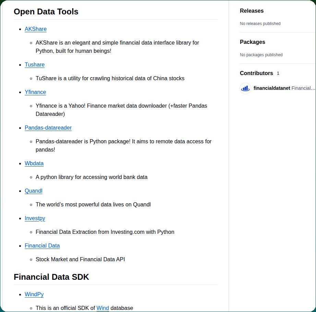The image size is (316, 312).
Task: Open the Pandas-datareader link
Action: click(x=48, y=128)
